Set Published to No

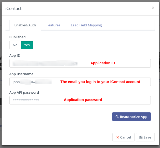click(x=15, y=45)
